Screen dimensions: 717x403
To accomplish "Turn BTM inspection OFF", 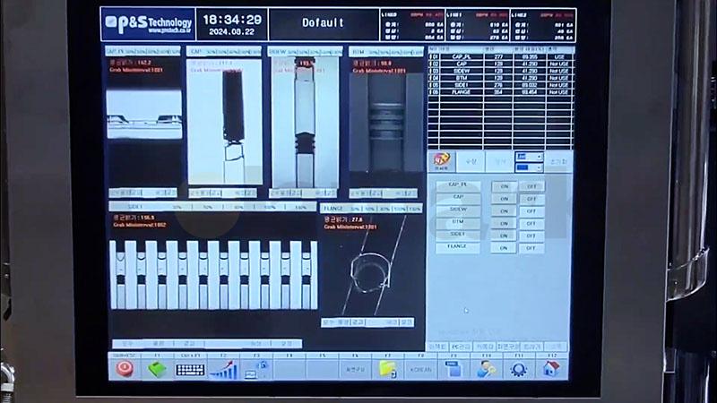I will [x=531, y=223].
